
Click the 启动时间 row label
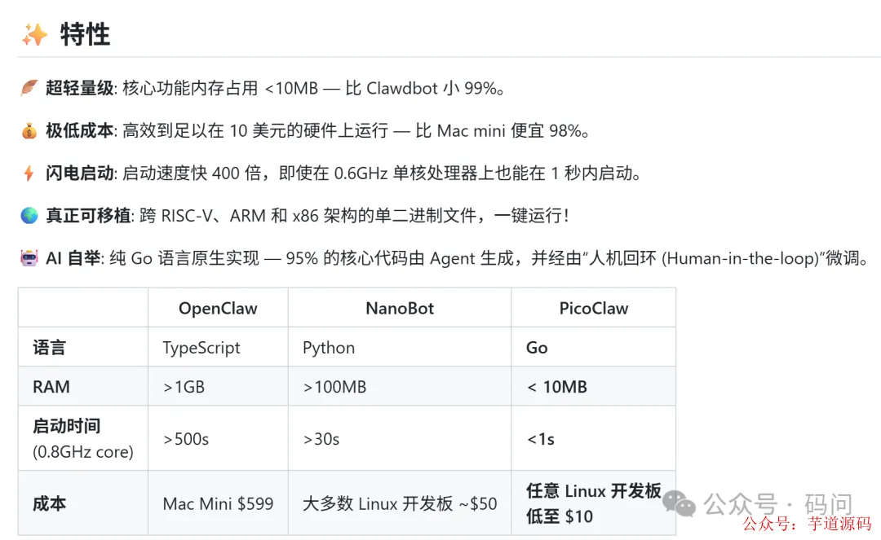point(67,426)
